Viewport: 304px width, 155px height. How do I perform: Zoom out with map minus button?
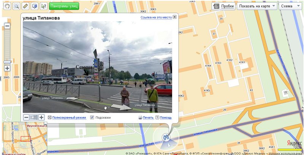click(7, 26)
